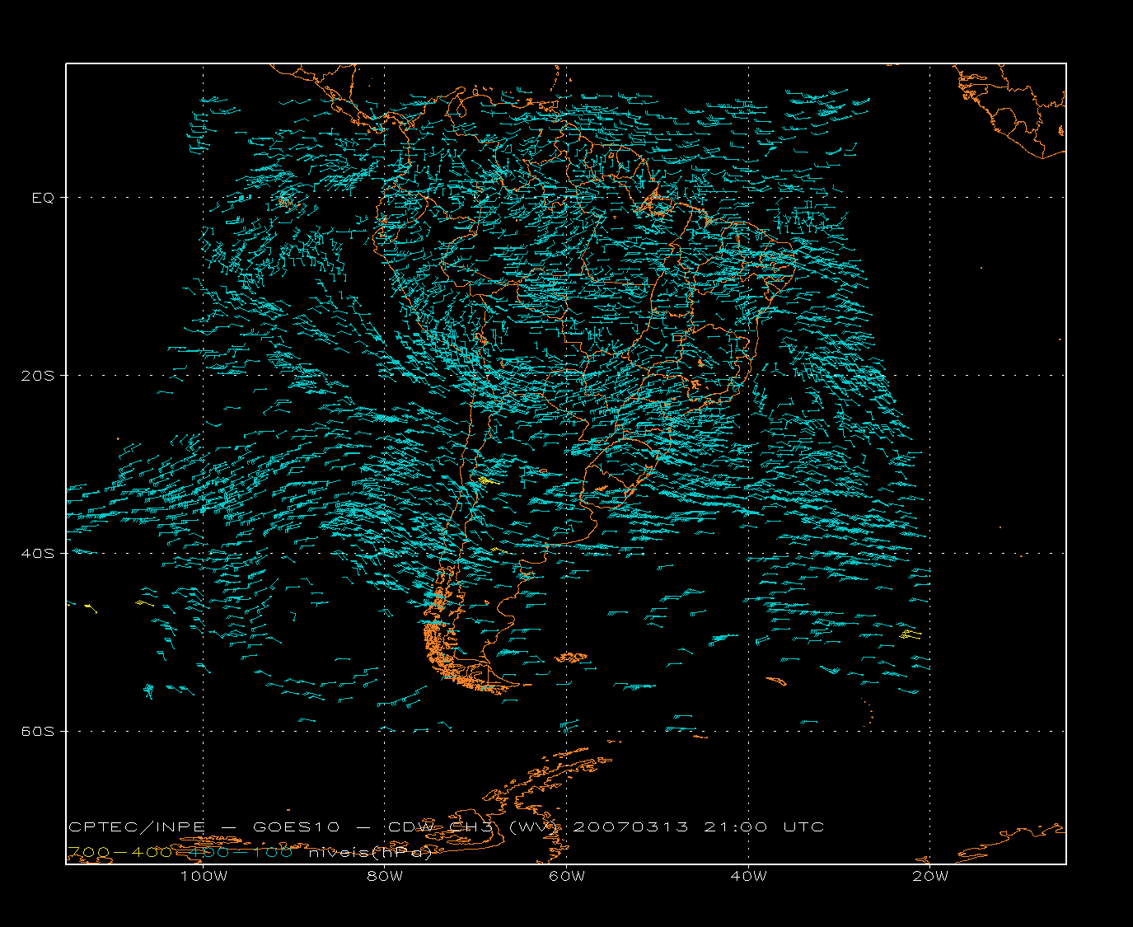Click the CPTEC/INPE text in the caption
The height and width of the screenshot is (927, 1133).
(x=137, y=826)
